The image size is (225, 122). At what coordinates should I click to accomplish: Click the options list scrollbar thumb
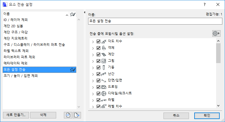point(218,53)
